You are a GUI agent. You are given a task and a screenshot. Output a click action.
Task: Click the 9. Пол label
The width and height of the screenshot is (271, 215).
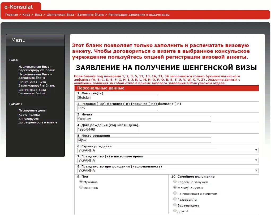coord(83,177)
